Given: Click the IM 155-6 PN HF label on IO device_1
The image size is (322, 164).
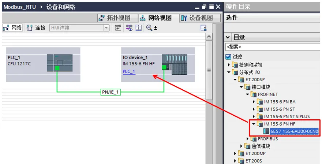Looking at the screenshot, I should [x=139, y=64].
